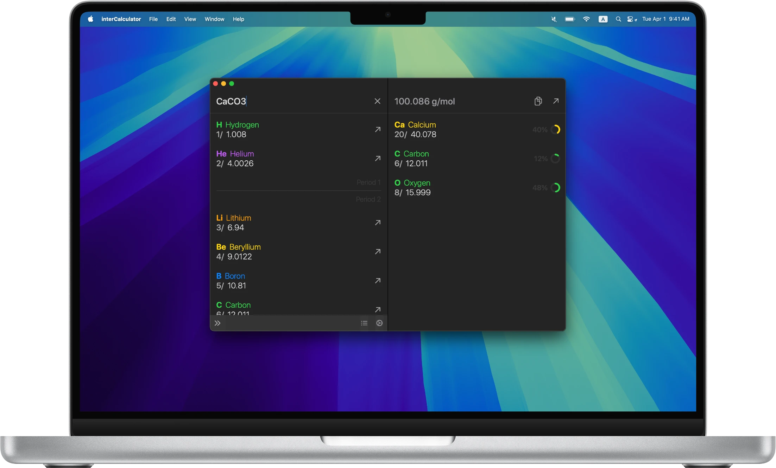This screenshot has width=776, height=468.
Task: Open Boron element details arrow
Action: [x=378, y=281]
